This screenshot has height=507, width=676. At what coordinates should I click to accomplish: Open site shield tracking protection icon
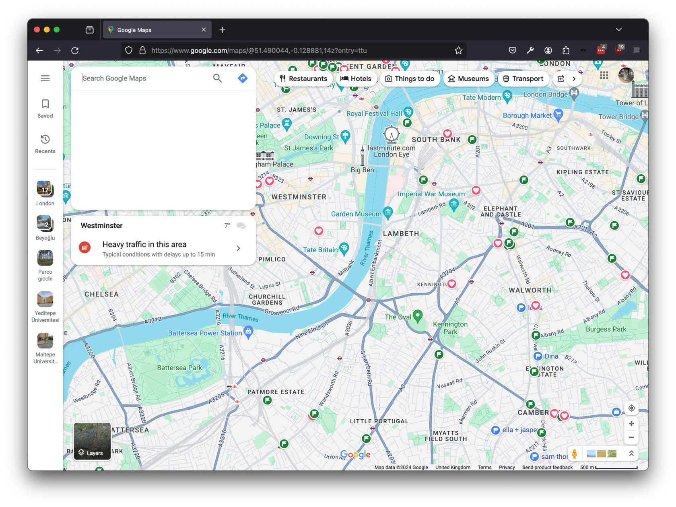click(129, 50)
